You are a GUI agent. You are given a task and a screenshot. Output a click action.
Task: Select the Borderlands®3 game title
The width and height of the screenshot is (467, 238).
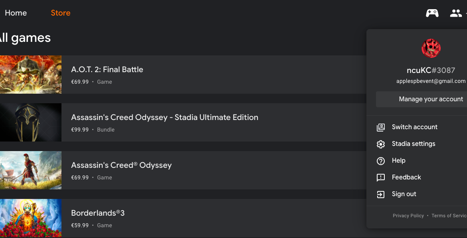(98, 213)
